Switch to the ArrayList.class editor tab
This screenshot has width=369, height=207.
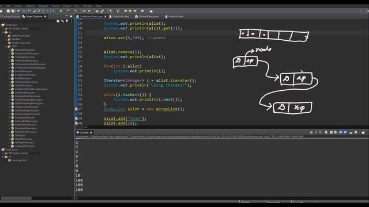coord(174,17)
